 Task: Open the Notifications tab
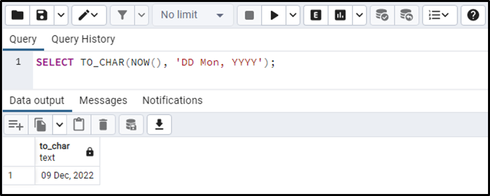(x=172, y=100)
